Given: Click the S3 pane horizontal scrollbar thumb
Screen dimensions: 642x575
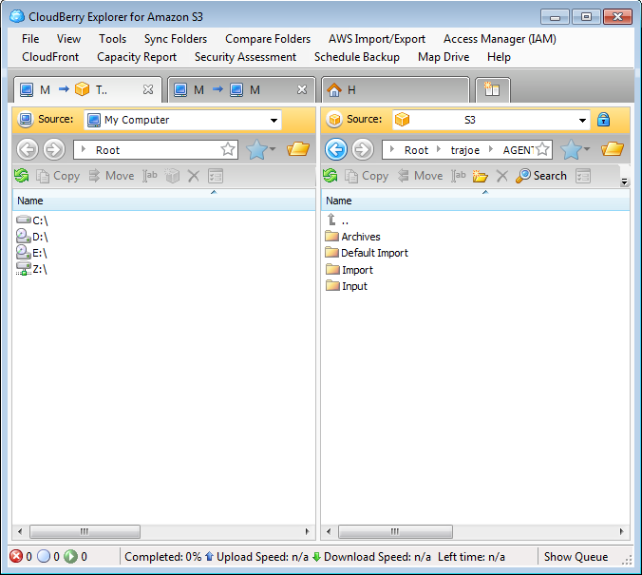Looking at the screenshot, I should (x=395, y=531).
